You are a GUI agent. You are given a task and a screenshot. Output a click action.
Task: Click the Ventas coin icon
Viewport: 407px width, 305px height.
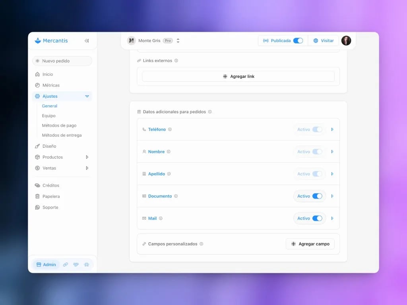(x=37, y=168)
